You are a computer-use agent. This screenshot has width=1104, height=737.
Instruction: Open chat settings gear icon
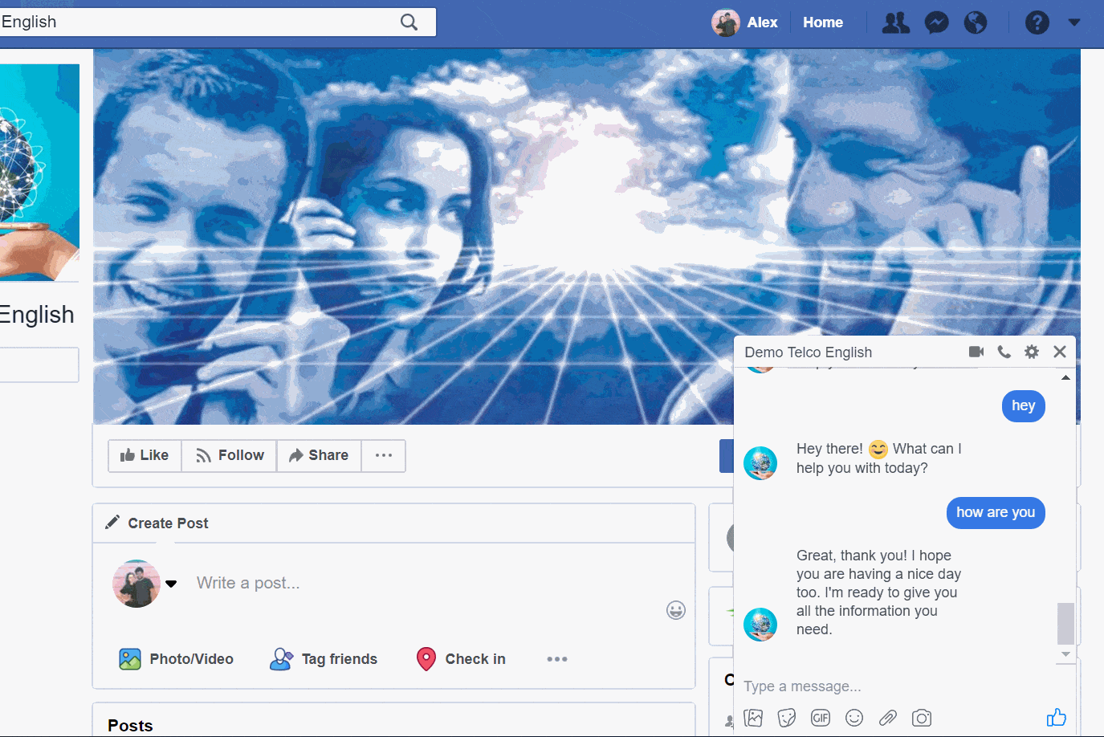tap(1032, 352)
